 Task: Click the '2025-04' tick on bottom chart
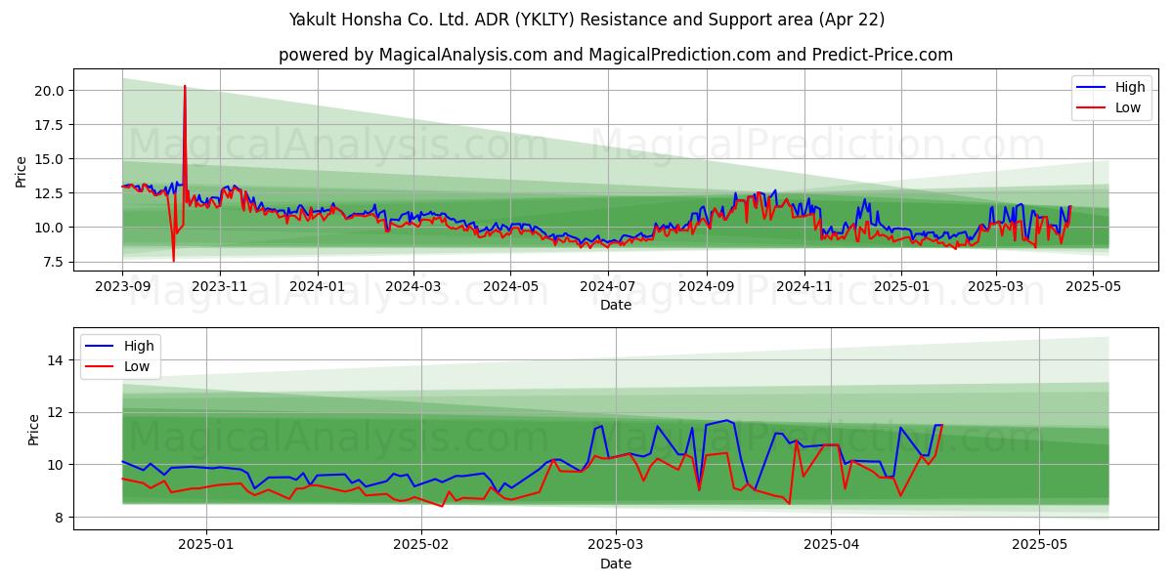832,546
